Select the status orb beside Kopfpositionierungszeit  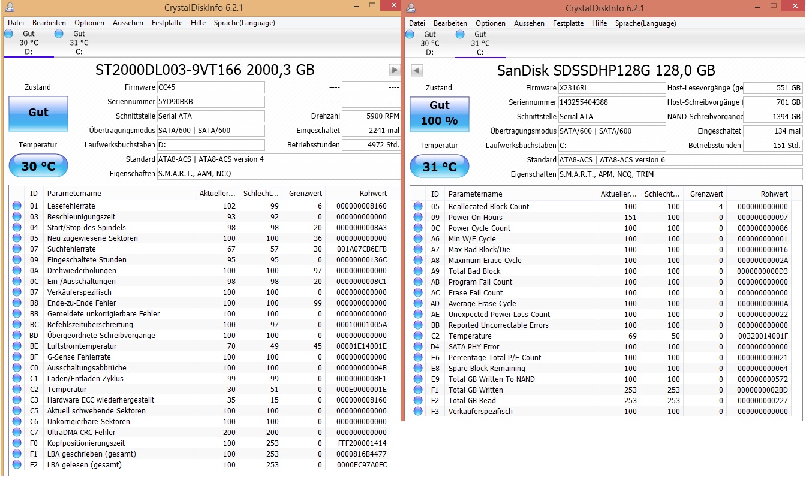(17, 443)
